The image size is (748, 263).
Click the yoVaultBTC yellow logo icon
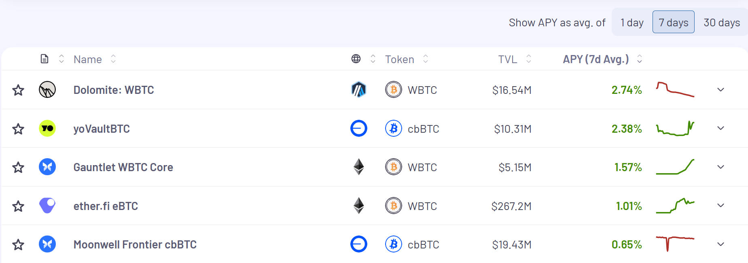coord(47,128)
